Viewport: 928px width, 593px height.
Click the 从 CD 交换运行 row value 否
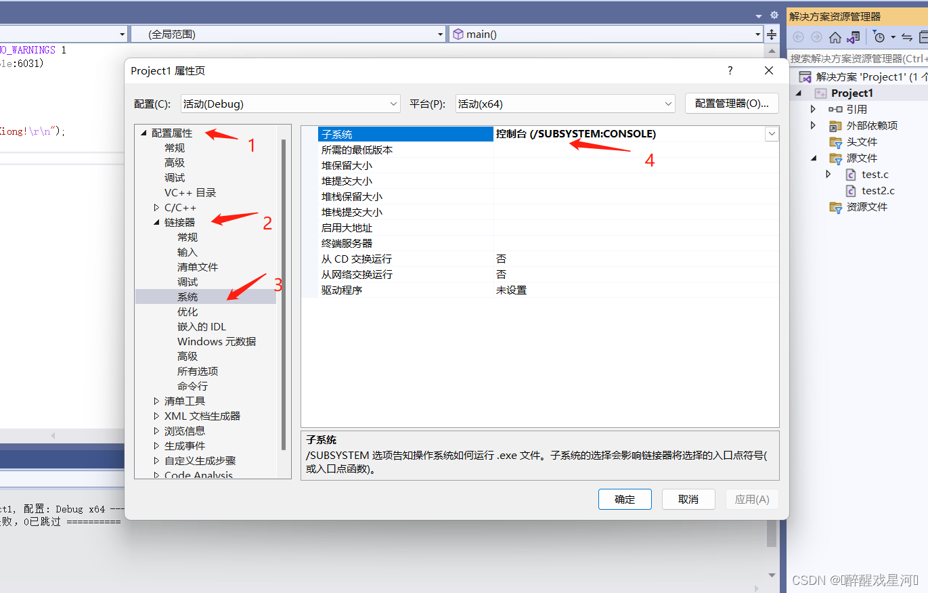click(501, 259)
